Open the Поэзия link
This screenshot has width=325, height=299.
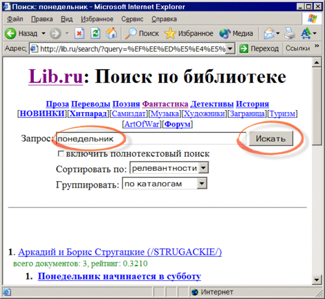click(126, 104)
